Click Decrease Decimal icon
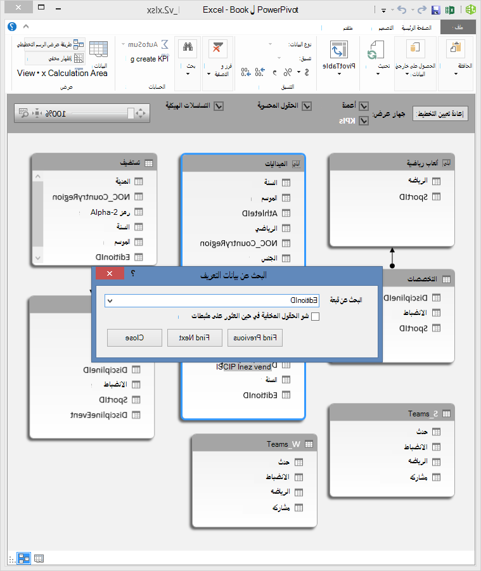The height and width of the screenshot is (571, 481). [246, 72]
